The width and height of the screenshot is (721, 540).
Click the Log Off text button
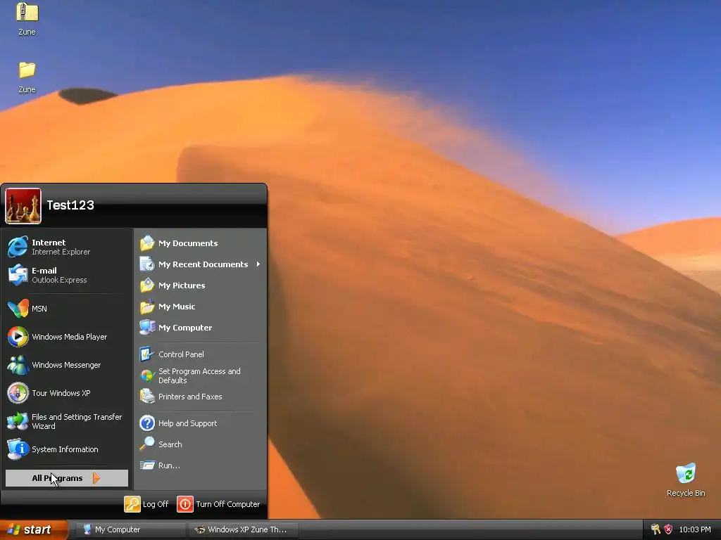(156, 503)
